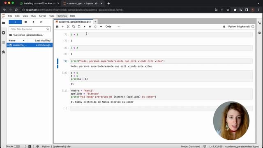The image size is (263, 148).
Task: Go back with browser back arrow
Action: pyautogui.click(x=5, y=10)
